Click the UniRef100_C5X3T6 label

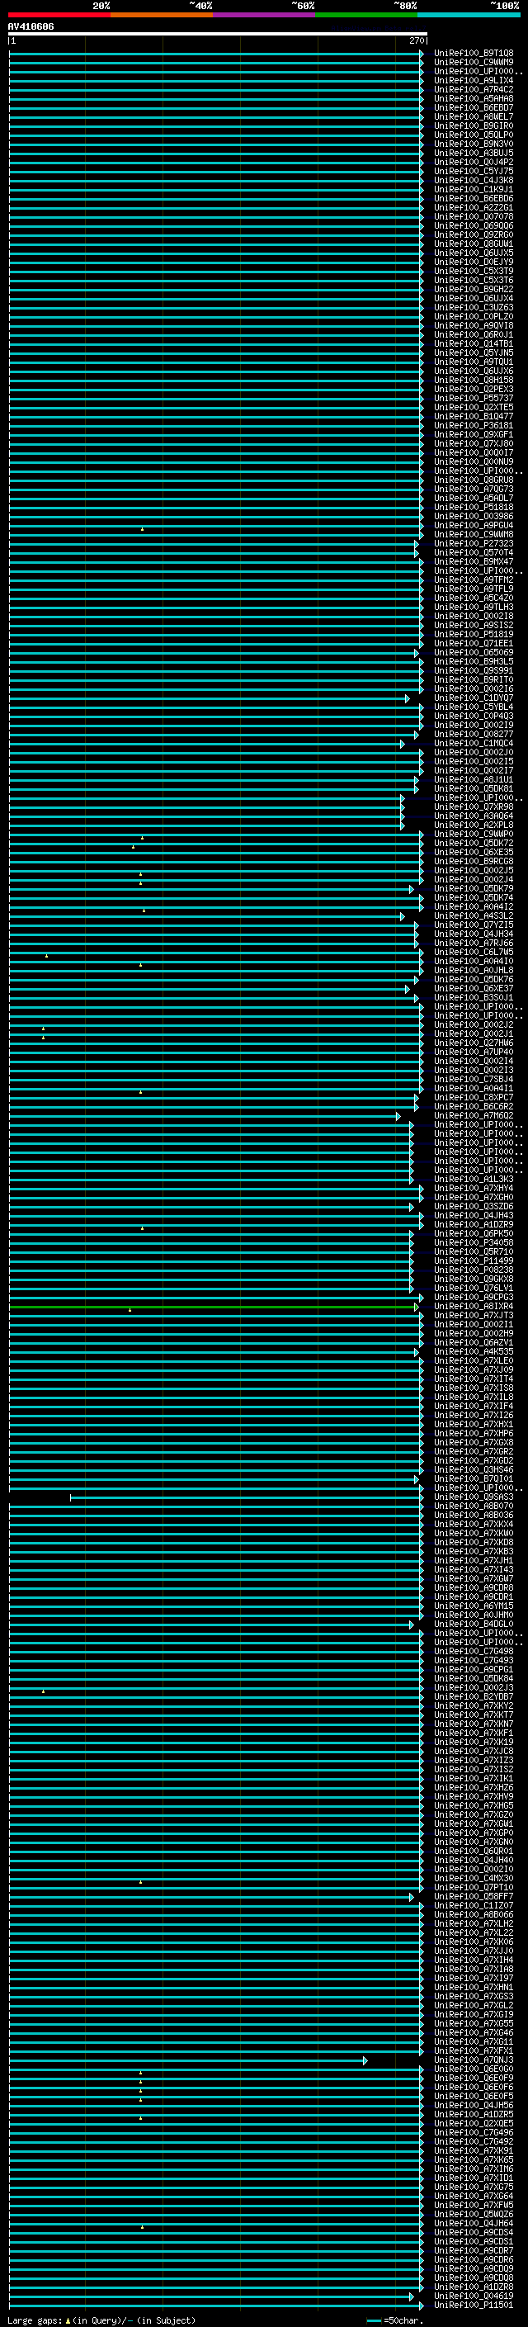point(474,280)
